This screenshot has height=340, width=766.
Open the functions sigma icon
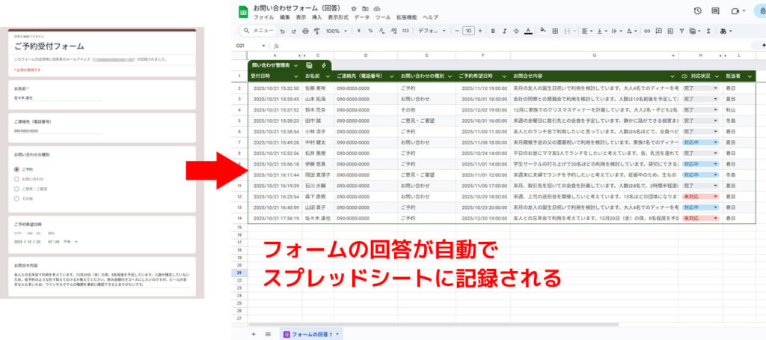708,31
